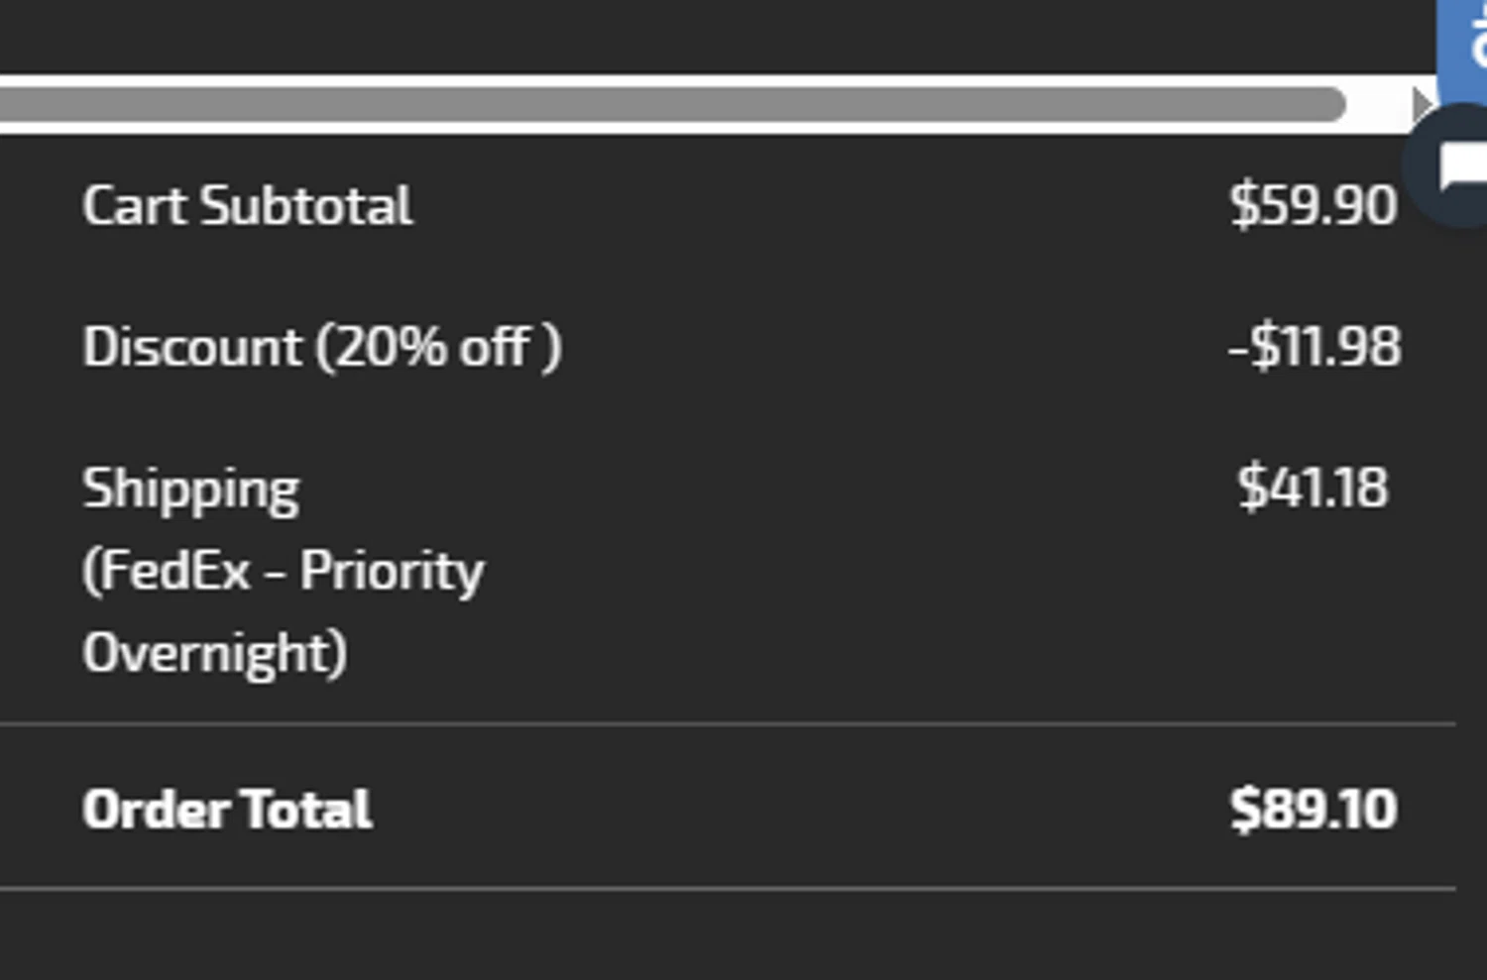Click the Cart Subtotal label
This screenshot has width=1487, height=980.
click(x=247, y=206)
